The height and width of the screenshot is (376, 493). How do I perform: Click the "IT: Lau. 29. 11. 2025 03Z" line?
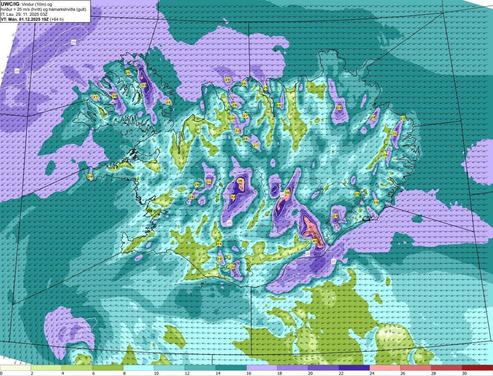point(24,14)
